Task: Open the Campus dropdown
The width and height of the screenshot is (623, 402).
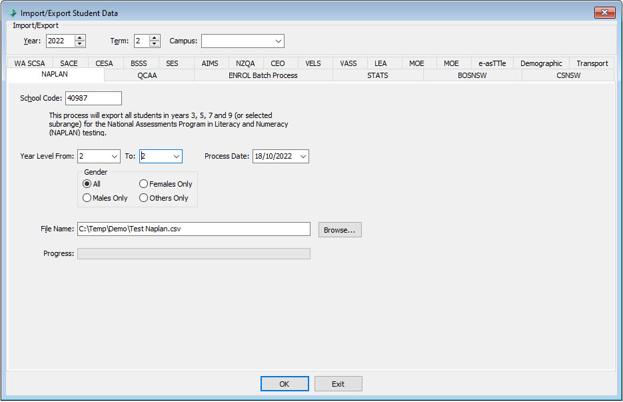Action: (278, 41)
